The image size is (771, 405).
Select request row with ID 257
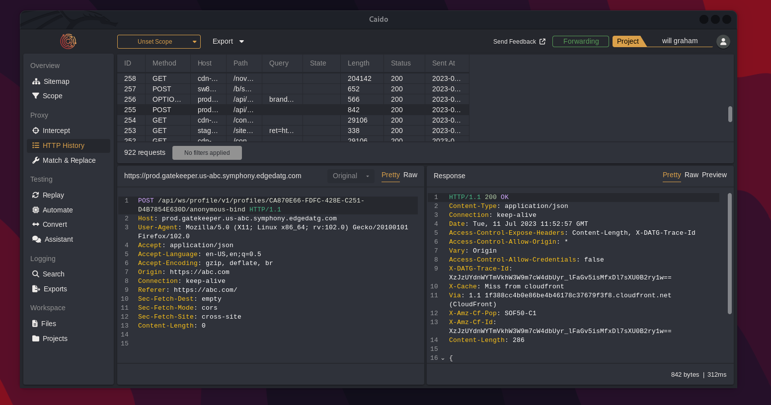point(293,89)
